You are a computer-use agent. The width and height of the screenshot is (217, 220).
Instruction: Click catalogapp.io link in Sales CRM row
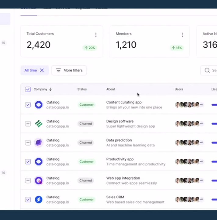click(58, 202)
